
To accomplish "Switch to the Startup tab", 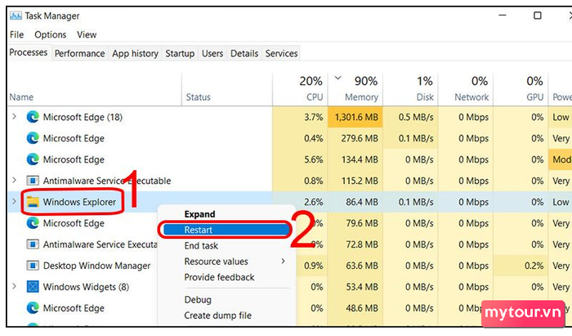I will coord(180,54).
